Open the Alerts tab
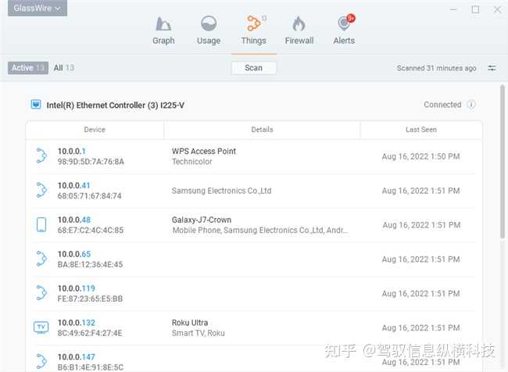 point(344,31)
